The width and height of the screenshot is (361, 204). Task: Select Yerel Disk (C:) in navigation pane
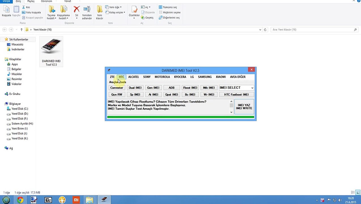click(20, 109)
